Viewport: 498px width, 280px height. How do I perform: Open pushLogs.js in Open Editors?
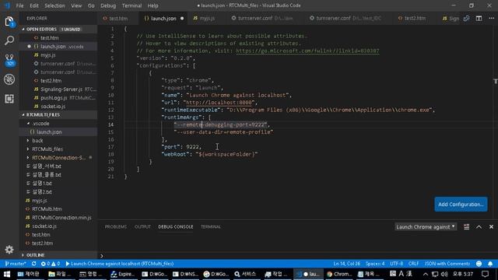point(58,98)
